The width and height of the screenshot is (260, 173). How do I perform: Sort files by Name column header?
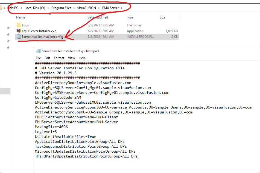click(21, 17)
